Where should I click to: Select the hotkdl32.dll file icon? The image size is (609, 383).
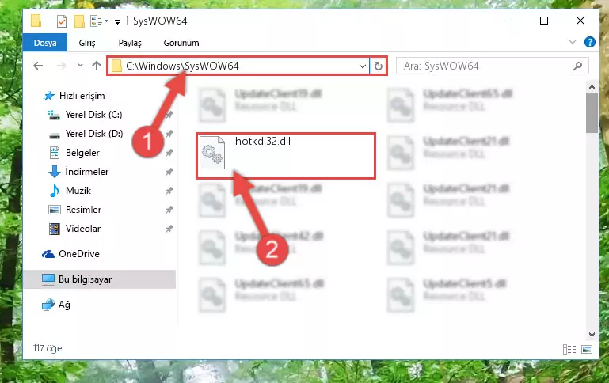[212, 153]
